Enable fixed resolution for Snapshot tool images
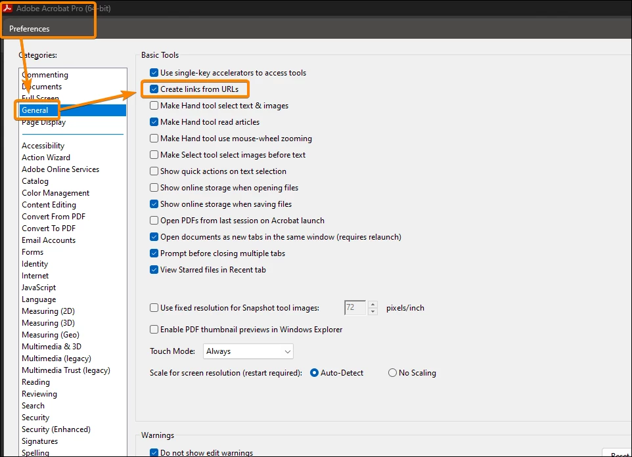632x457 pixels. click(154, 308)
